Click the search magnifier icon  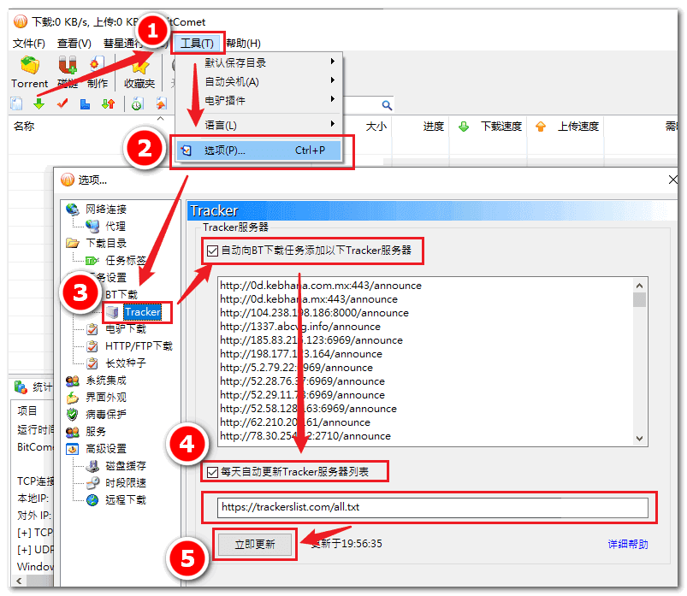[387, 105]
